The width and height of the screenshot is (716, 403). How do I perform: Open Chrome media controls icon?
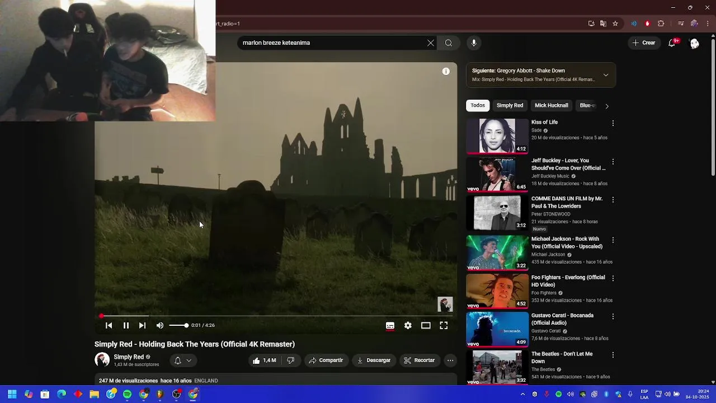[x=681, y=24]
